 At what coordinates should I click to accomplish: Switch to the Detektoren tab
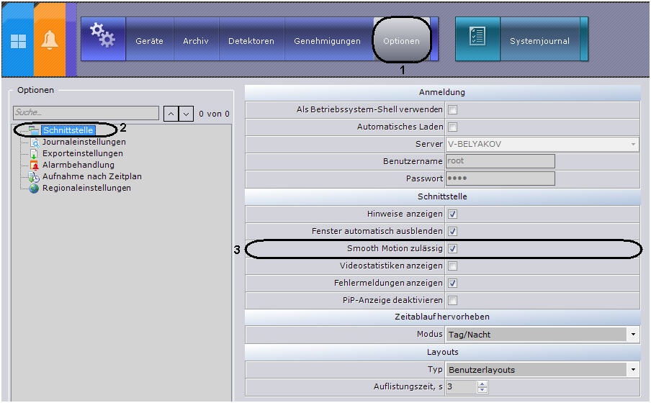251,41
